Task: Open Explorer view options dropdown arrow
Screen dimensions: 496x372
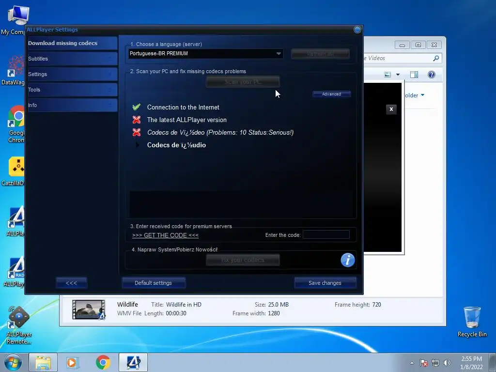Action: (x=398, y=75)
